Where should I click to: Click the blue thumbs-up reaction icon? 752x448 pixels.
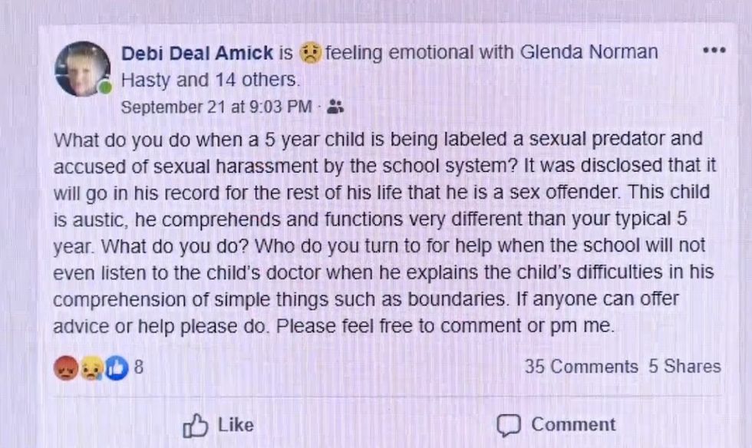coord(116,368)
